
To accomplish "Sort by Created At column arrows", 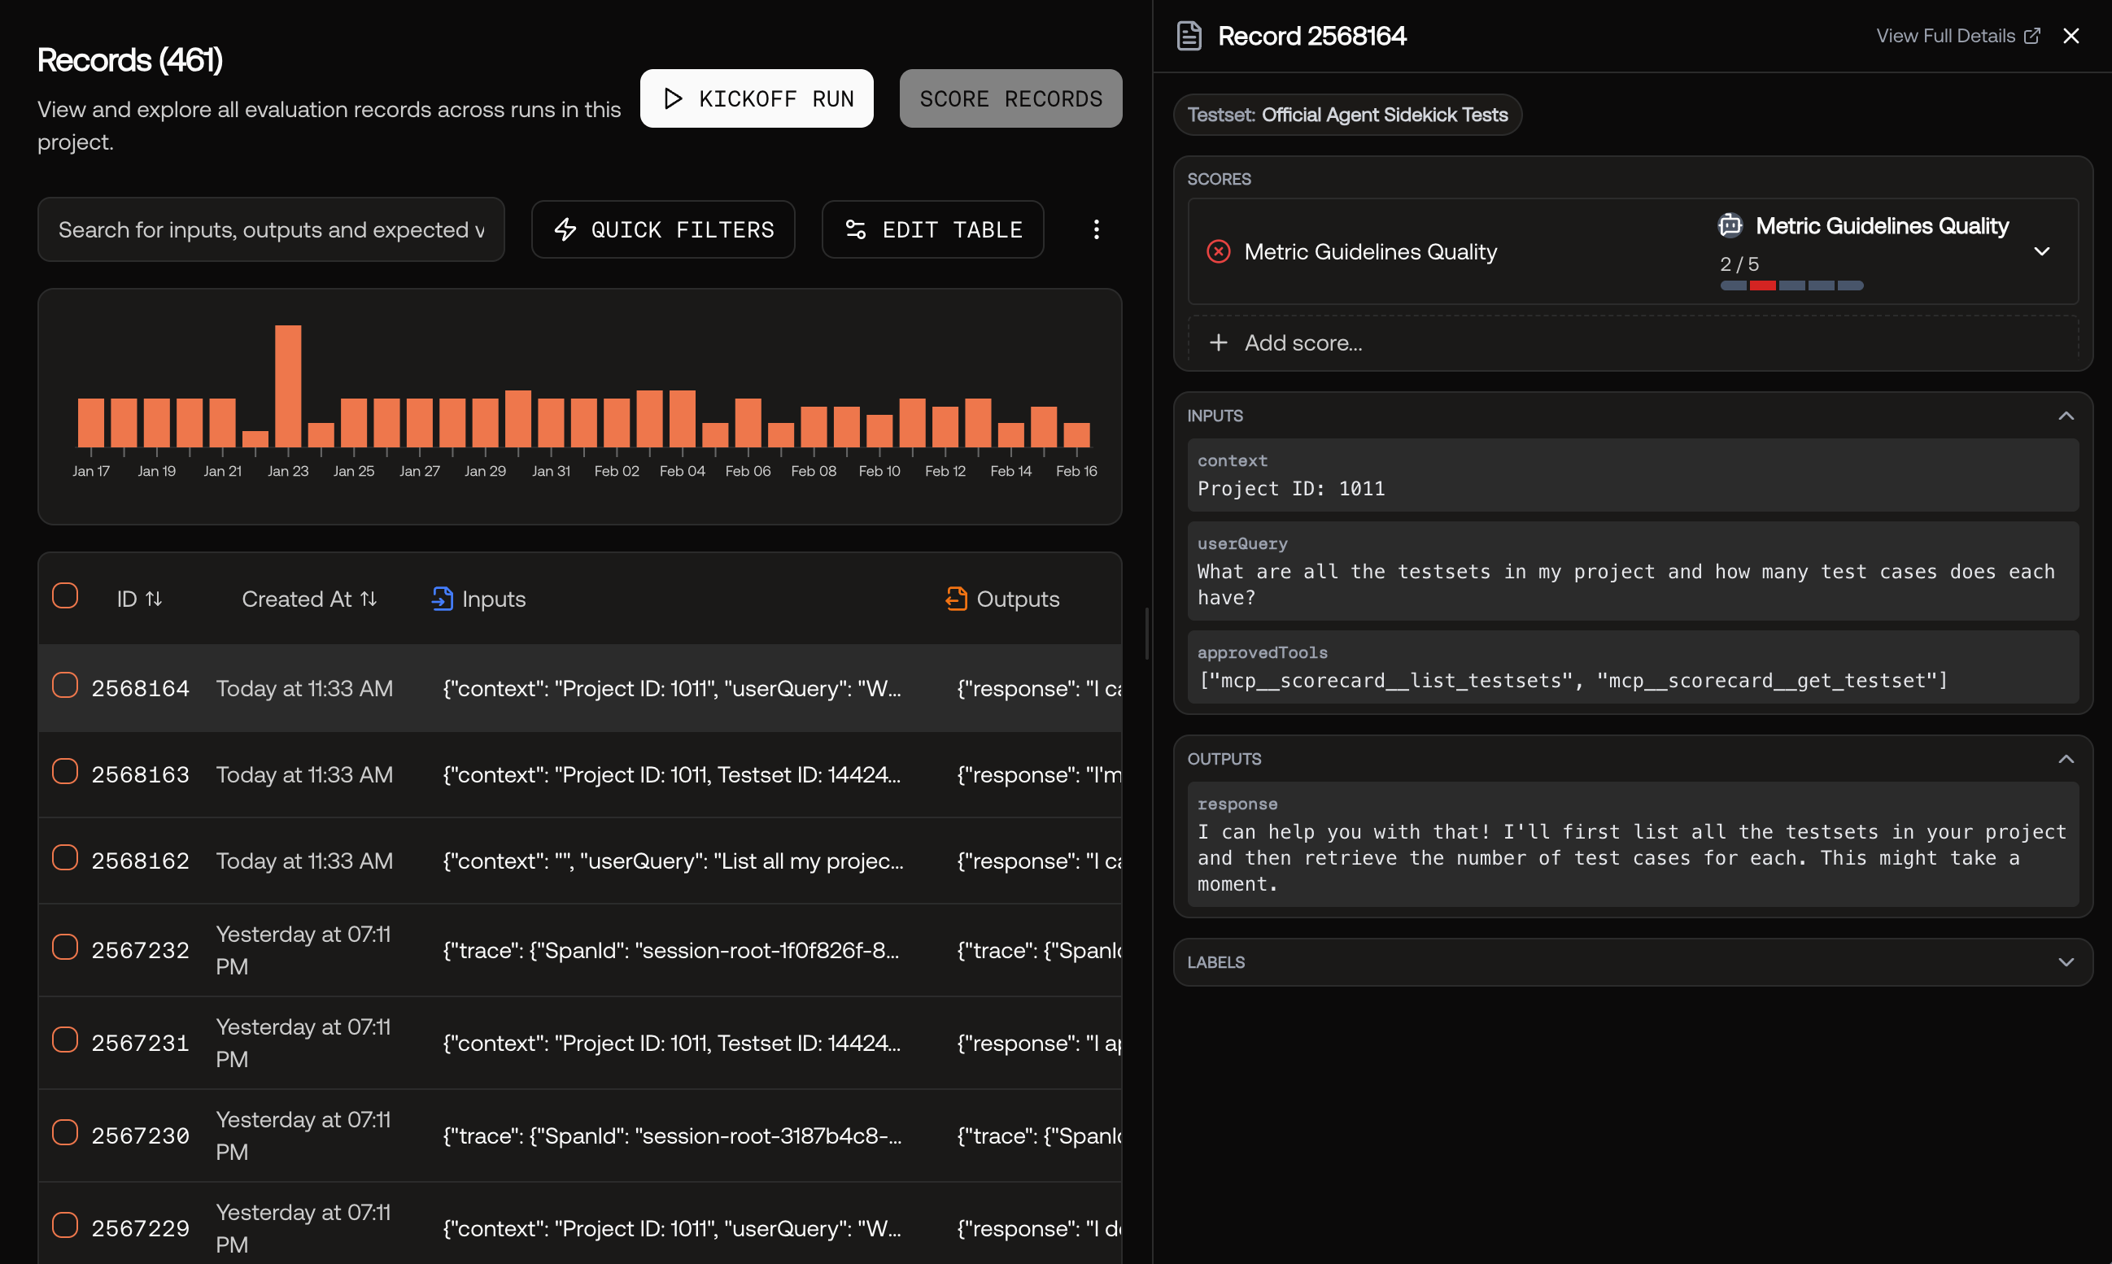I will 368,599.
